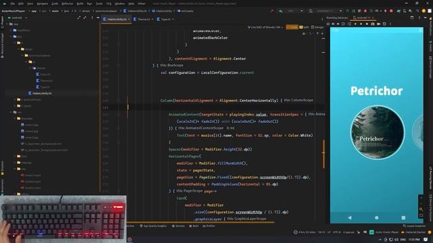Viewport: 433px width, 243px height.
Task: Tap Android recents square on phone screen
Action: tap(403, 217)
